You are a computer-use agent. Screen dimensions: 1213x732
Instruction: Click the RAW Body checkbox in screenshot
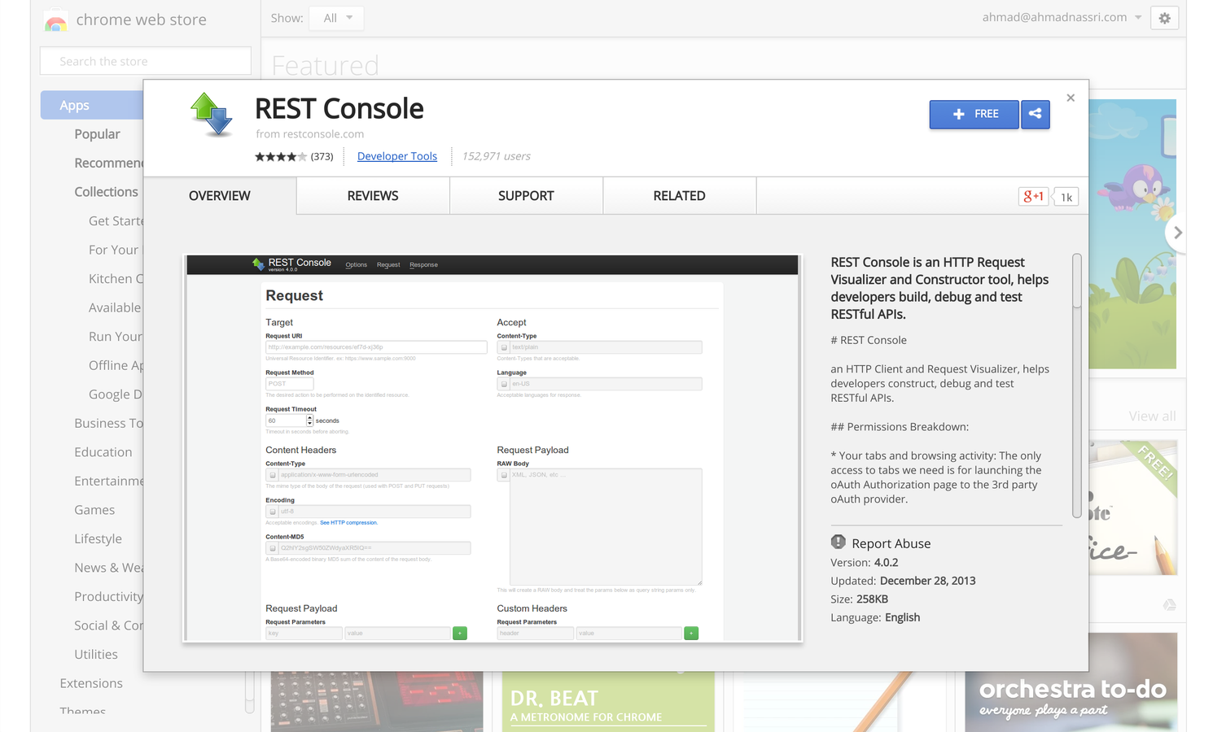[x=504, y=475]
